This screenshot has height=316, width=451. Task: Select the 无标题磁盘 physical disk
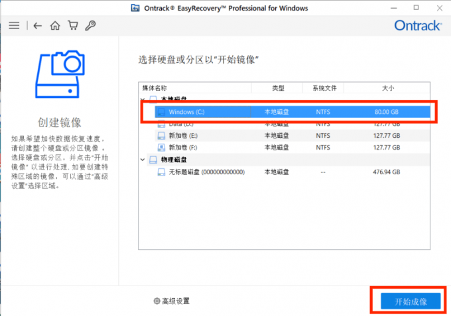(206, 172)
